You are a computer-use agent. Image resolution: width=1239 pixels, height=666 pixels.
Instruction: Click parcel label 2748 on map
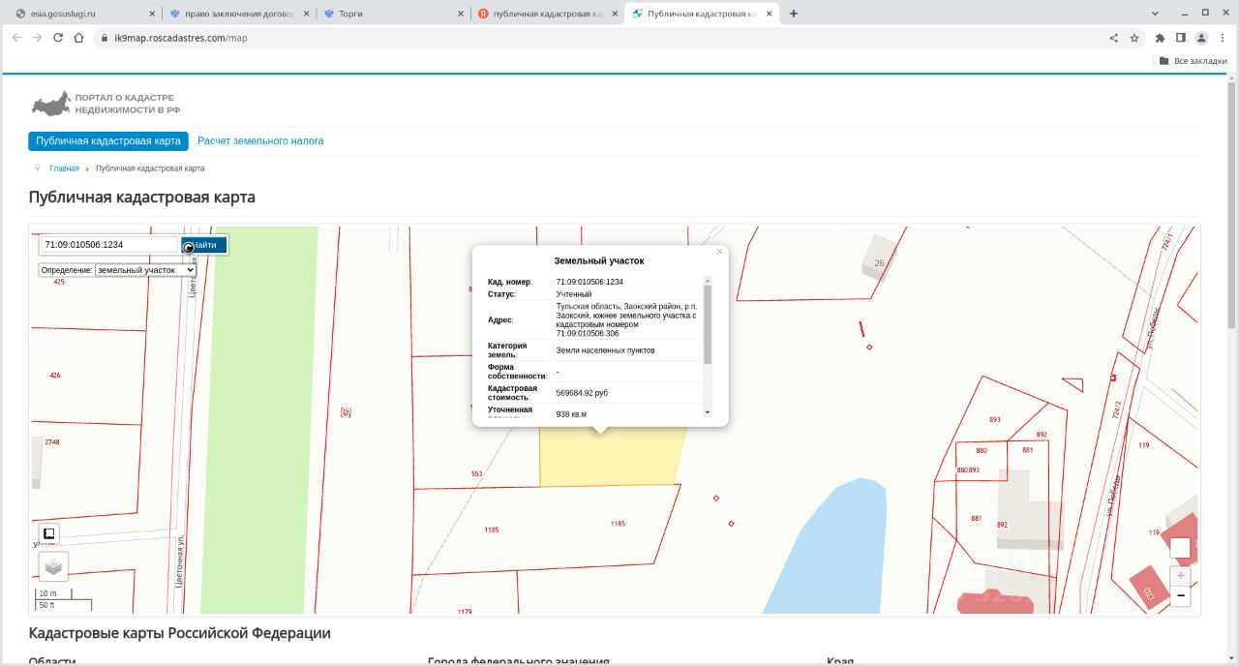click(x=52, y=442)
